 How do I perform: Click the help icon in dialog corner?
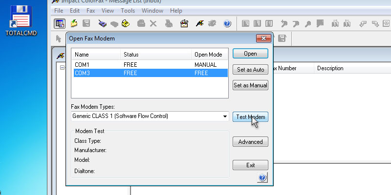click(x=262, y=178)
